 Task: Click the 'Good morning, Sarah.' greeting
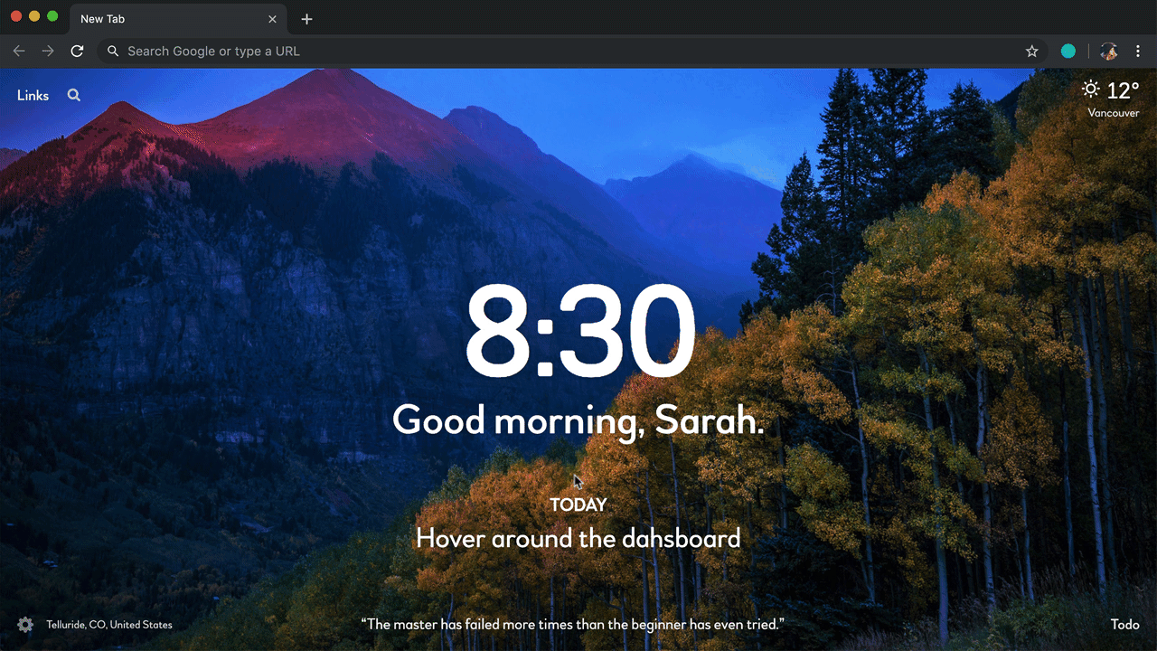578,420
